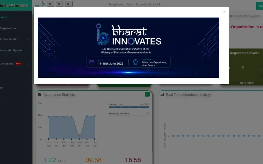Click the Biometric Terminals progress bar
The height and width of the screenshot is (164, 263).
click(129, 116)
